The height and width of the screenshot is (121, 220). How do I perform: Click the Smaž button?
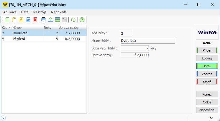pos(207,82)
